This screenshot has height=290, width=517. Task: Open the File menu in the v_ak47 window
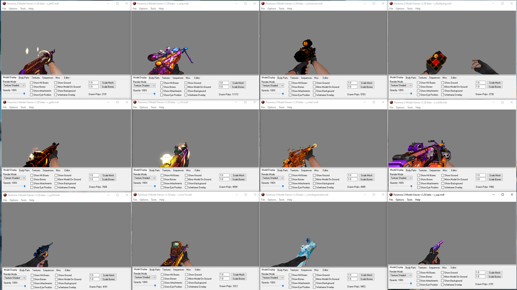point(4,8)
